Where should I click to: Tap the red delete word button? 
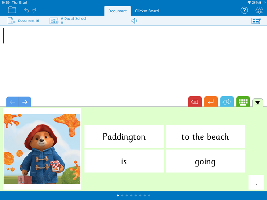tap(195, 102)
